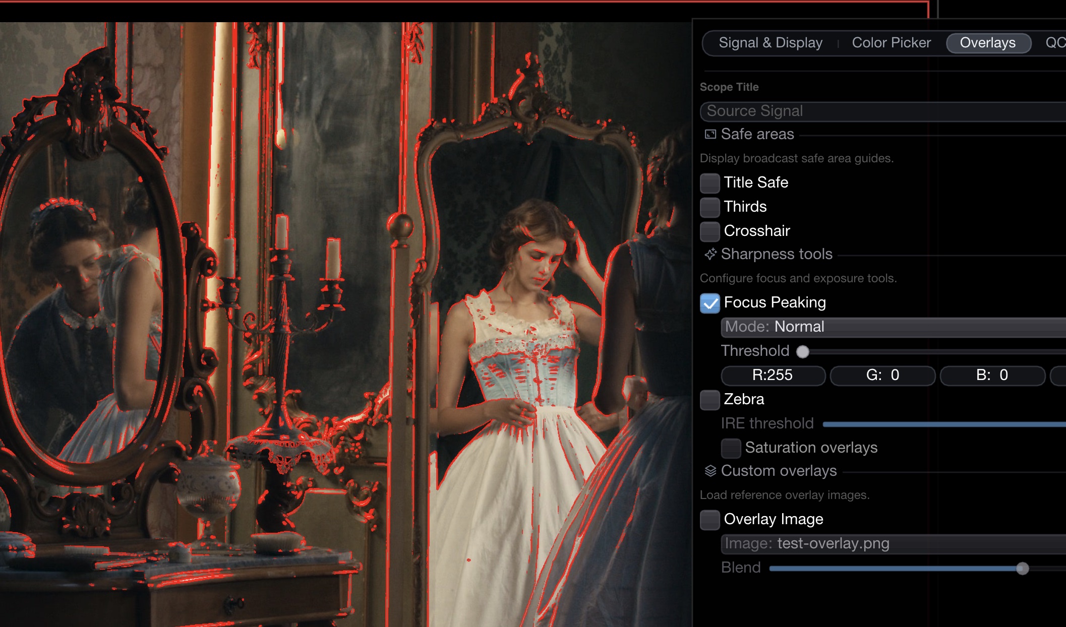Enable the Overlay Image checkbox
Image resolution: width=1066 pixels, height=627 pixels.
(x=709, y=520)
